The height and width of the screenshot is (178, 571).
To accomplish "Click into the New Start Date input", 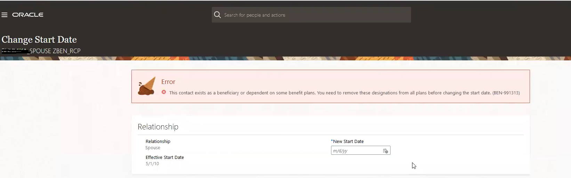I will tap(356, 151).
